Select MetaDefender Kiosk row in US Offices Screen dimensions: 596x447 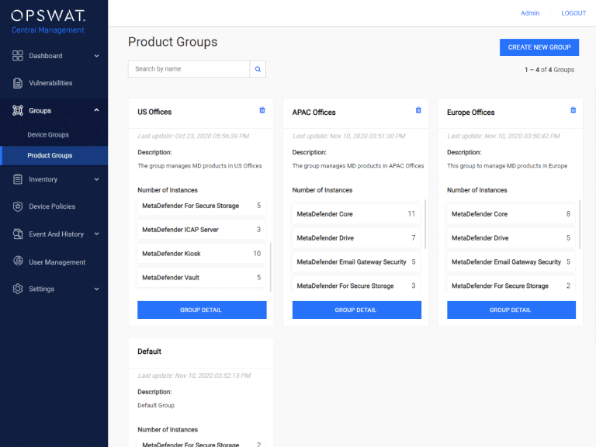(x=202, y=254)
